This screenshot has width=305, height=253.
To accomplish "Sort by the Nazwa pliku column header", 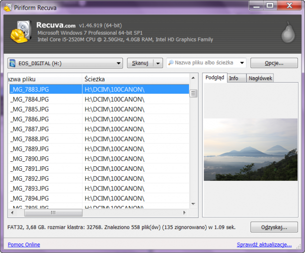I will click(44, 79).
